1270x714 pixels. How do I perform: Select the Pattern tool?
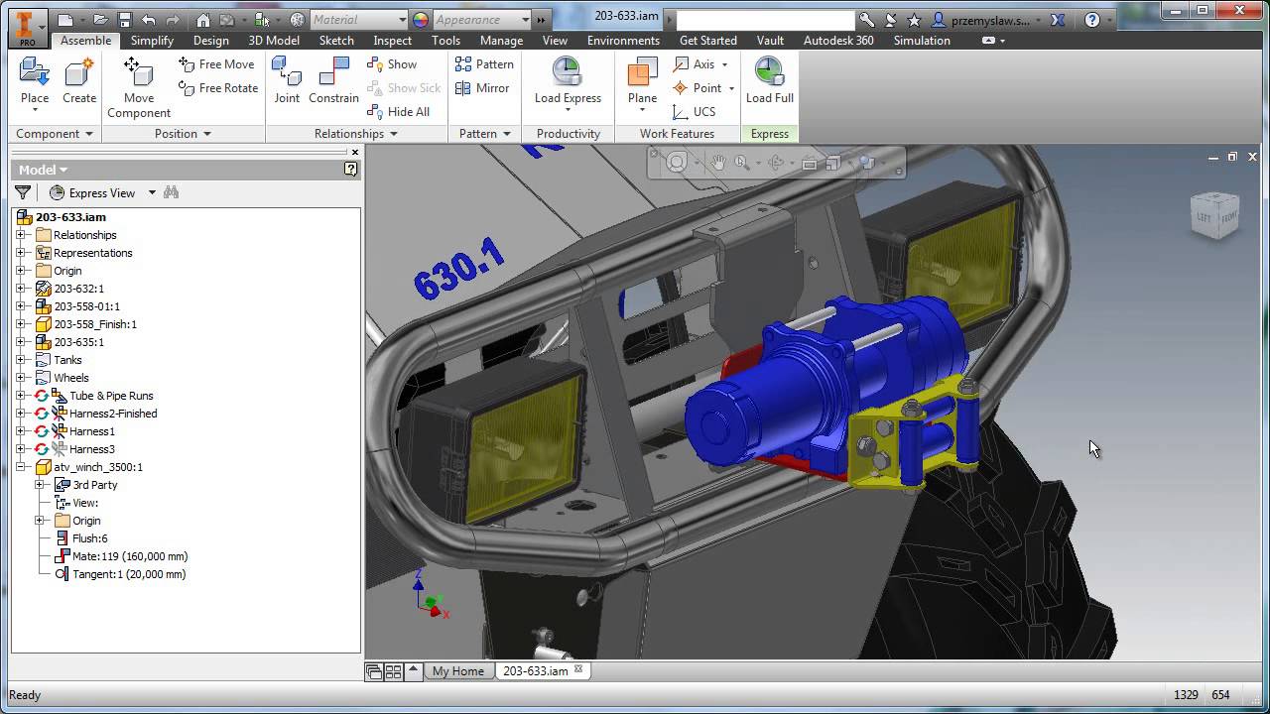484,64
